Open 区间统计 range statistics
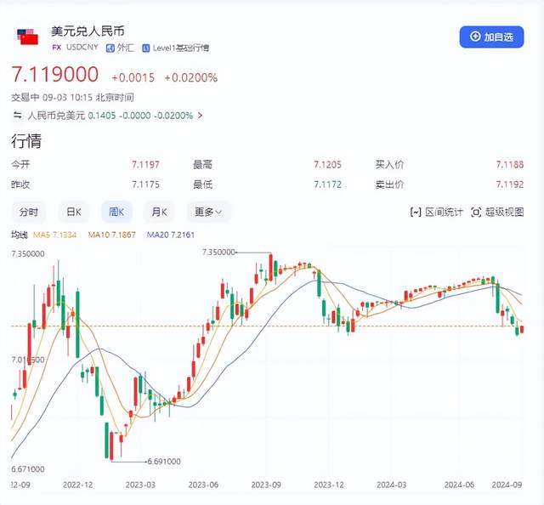 point(436,212)
